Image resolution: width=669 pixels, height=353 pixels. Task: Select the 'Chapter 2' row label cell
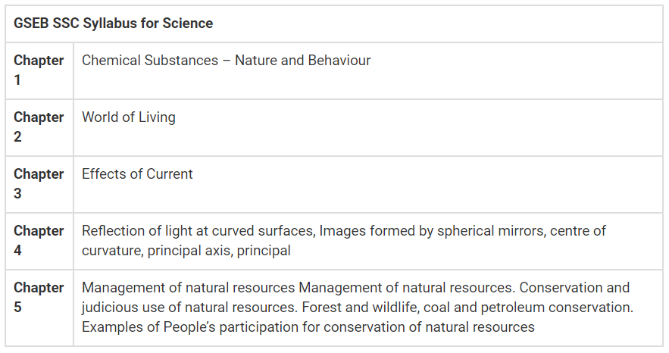coord(39,127)
